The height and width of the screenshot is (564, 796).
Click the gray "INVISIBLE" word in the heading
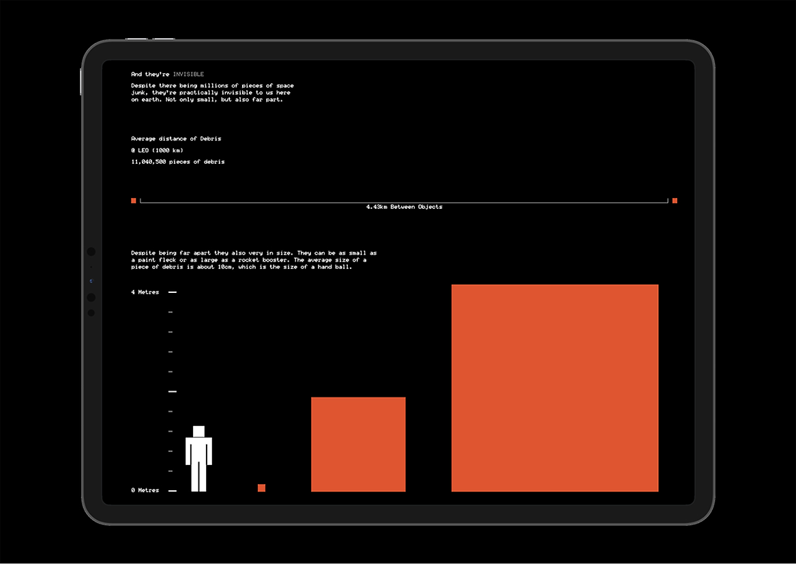click(x=188, y=74)
